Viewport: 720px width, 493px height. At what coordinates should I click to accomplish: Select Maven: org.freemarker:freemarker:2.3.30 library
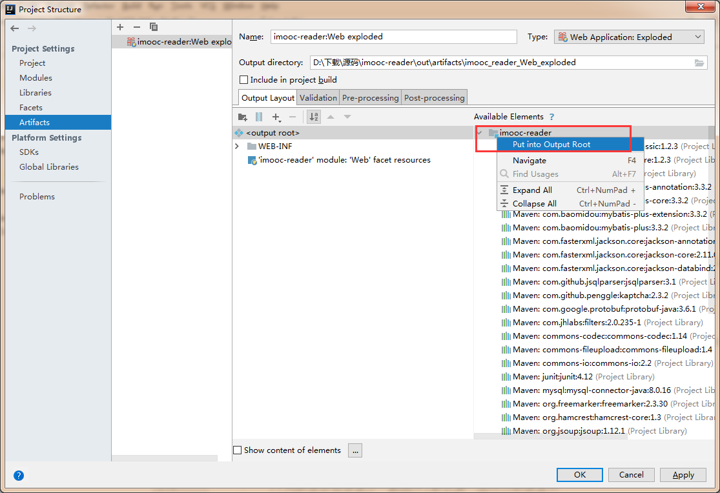coord(608,404)
